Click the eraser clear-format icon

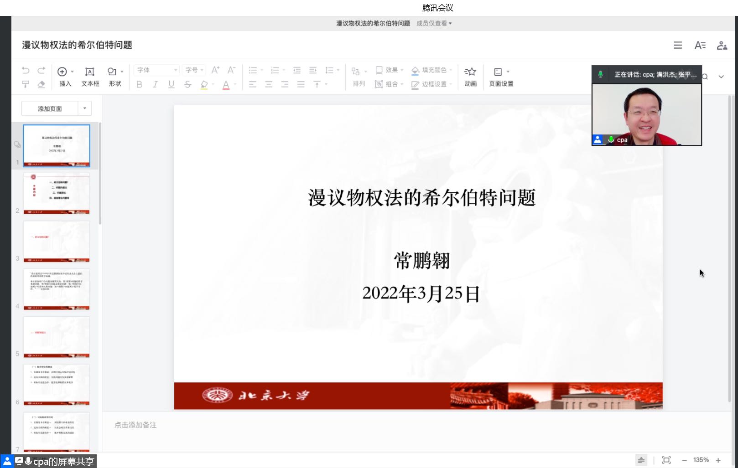pyautogui.click(x=42, y=84)
